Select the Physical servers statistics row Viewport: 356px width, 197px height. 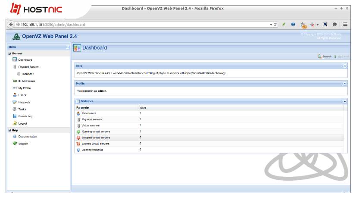point(209,119)
